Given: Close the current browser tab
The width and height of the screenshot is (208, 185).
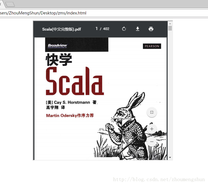Looking at the screenshot, I should pyautogui.click(x=0, y=4).
